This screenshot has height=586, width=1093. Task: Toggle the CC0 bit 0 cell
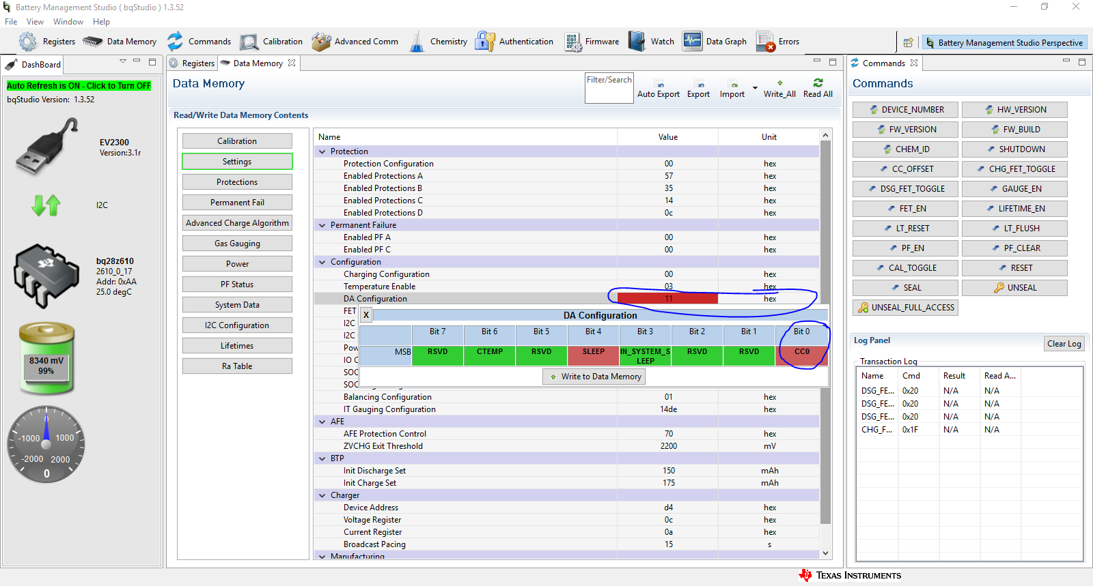point(801,355)
